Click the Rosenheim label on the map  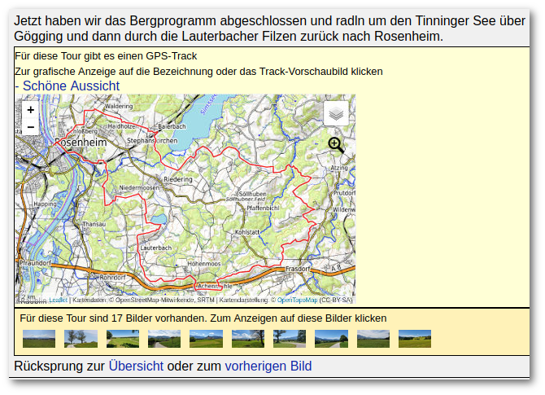(x=81, y=143)
